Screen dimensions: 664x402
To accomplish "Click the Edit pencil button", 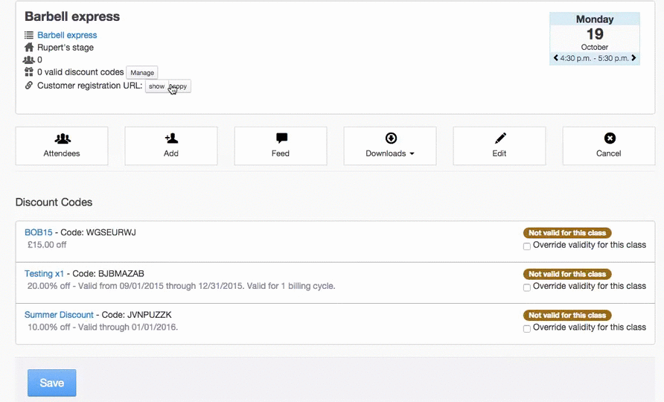I will click(499, 145).
